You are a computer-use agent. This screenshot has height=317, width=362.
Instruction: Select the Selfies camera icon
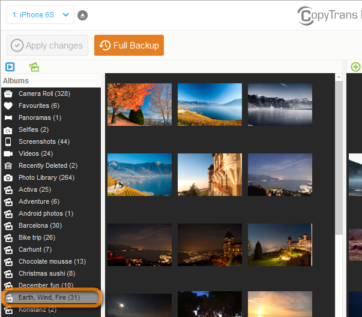point(8,129)
